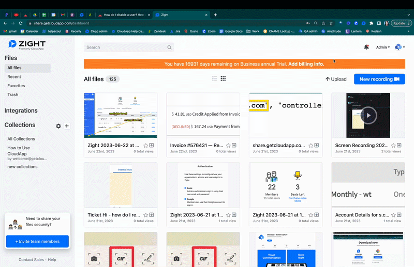Favorite the Zight 2023-06-21 1 total view file
The image size is (414, 267).
pyautogui.click(x=228, y=215)
